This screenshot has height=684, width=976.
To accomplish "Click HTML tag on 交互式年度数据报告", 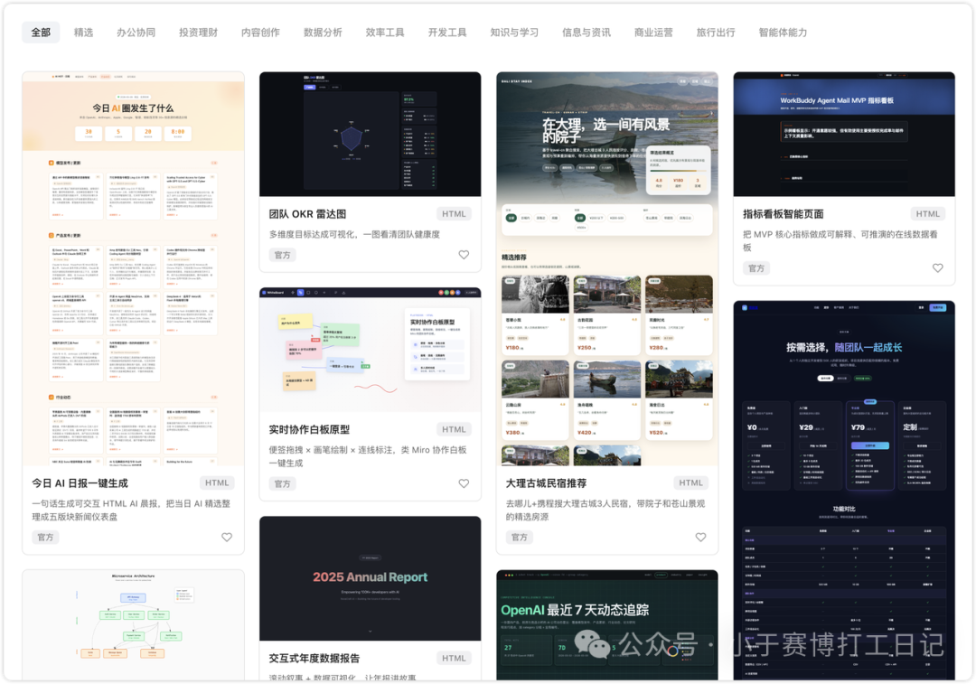I will [x=454, y=659].
